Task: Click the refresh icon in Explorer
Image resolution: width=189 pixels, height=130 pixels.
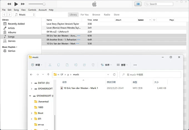Action: coord(114,74)
